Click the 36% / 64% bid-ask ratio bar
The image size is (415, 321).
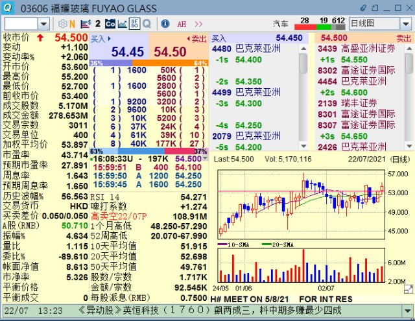tap(149, 63)
